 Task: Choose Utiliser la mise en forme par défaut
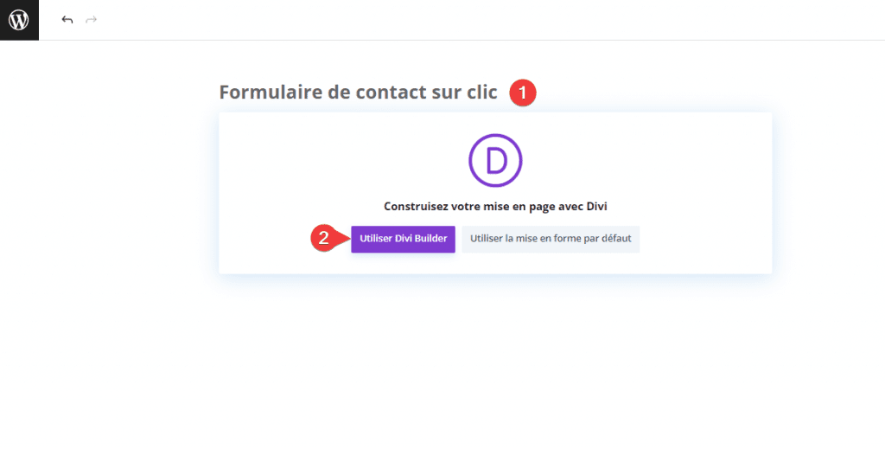[x=551, y=239]
